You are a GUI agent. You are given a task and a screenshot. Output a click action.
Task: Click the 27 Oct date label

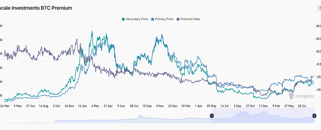250,106
